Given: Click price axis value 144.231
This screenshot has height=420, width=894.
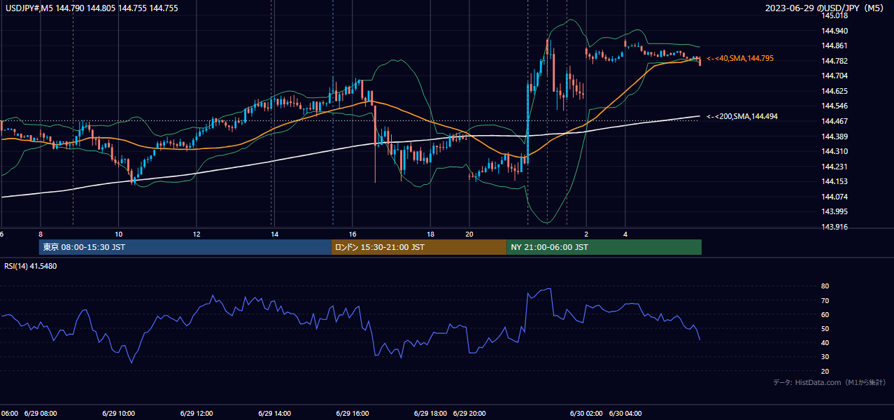Looking at the screenshot, I should tap(835, 167).
